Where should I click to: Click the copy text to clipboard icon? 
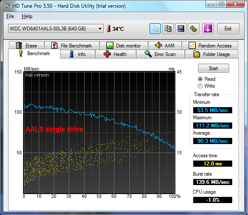(155, 29)
